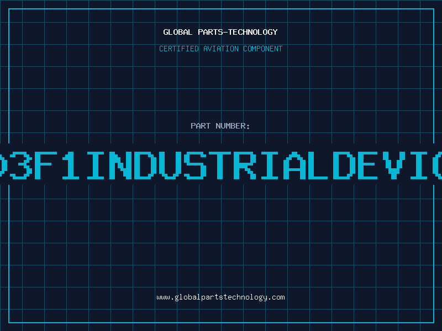Image resolution: width=442 pixels, height=331 pixels.
Task: Select the CERTIFIED AVIATION COMPONENT subtitle
Action: (220, 49)
